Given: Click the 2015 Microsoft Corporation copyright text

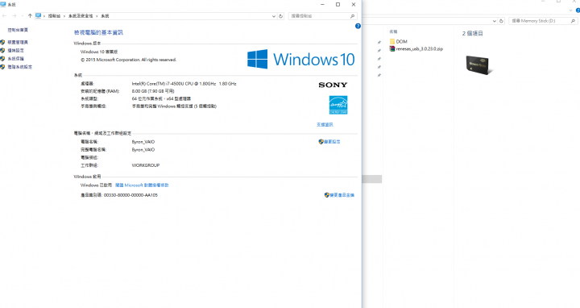Looking at the screenshot, I should (x=128, y=60).
